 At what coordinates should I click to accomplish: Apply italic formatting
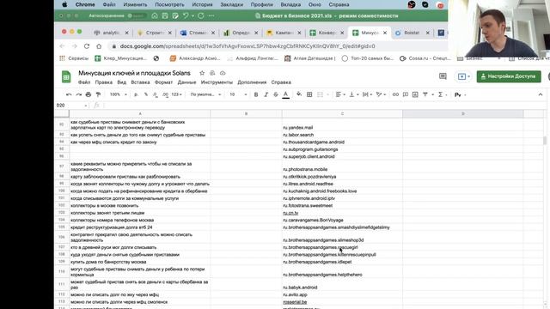click(x=266, y=94)
